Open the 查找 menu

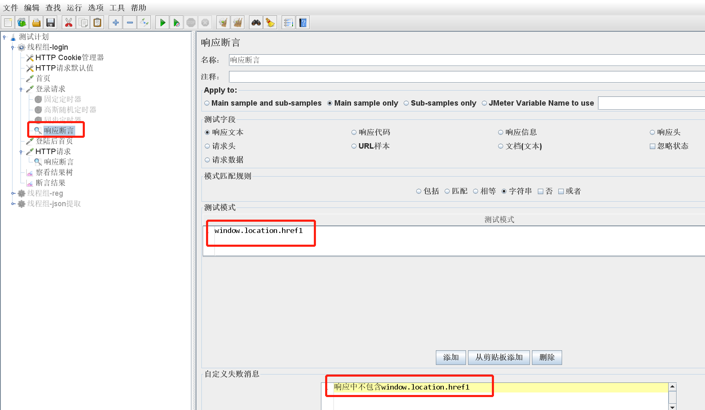53,8
